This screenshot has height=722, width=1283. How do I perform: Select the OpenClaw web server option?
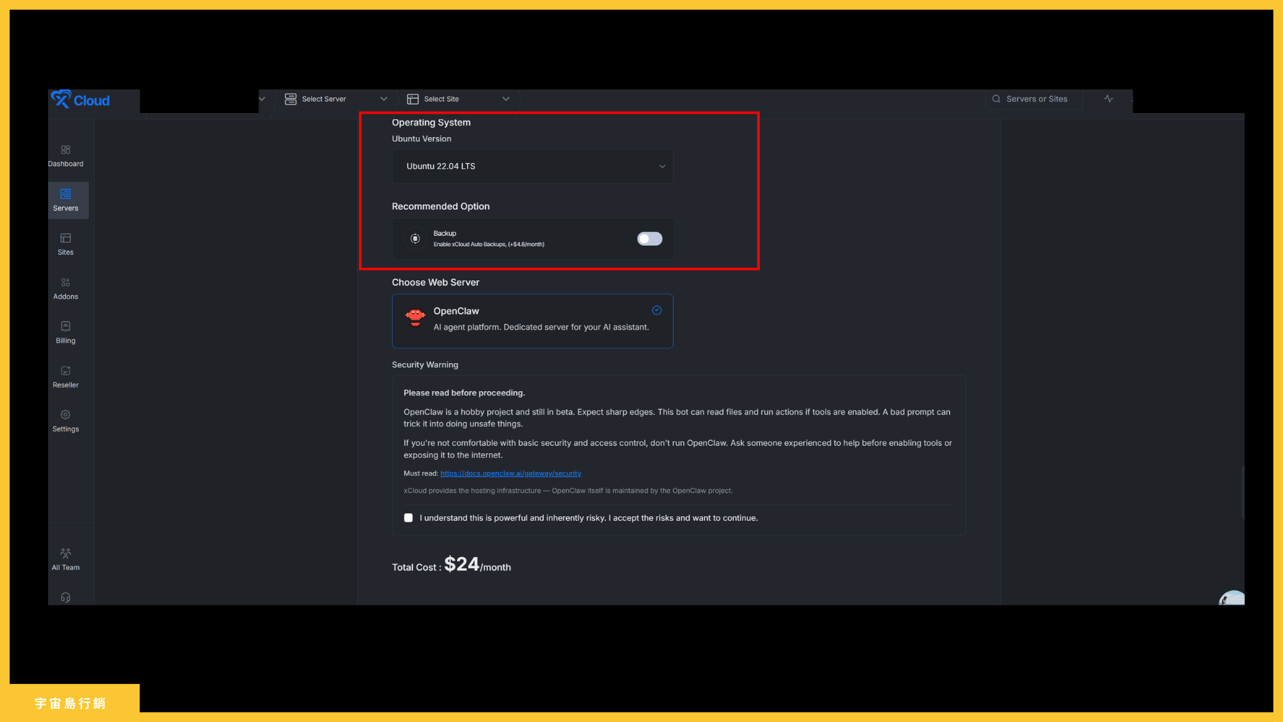[x=532, y=321]
